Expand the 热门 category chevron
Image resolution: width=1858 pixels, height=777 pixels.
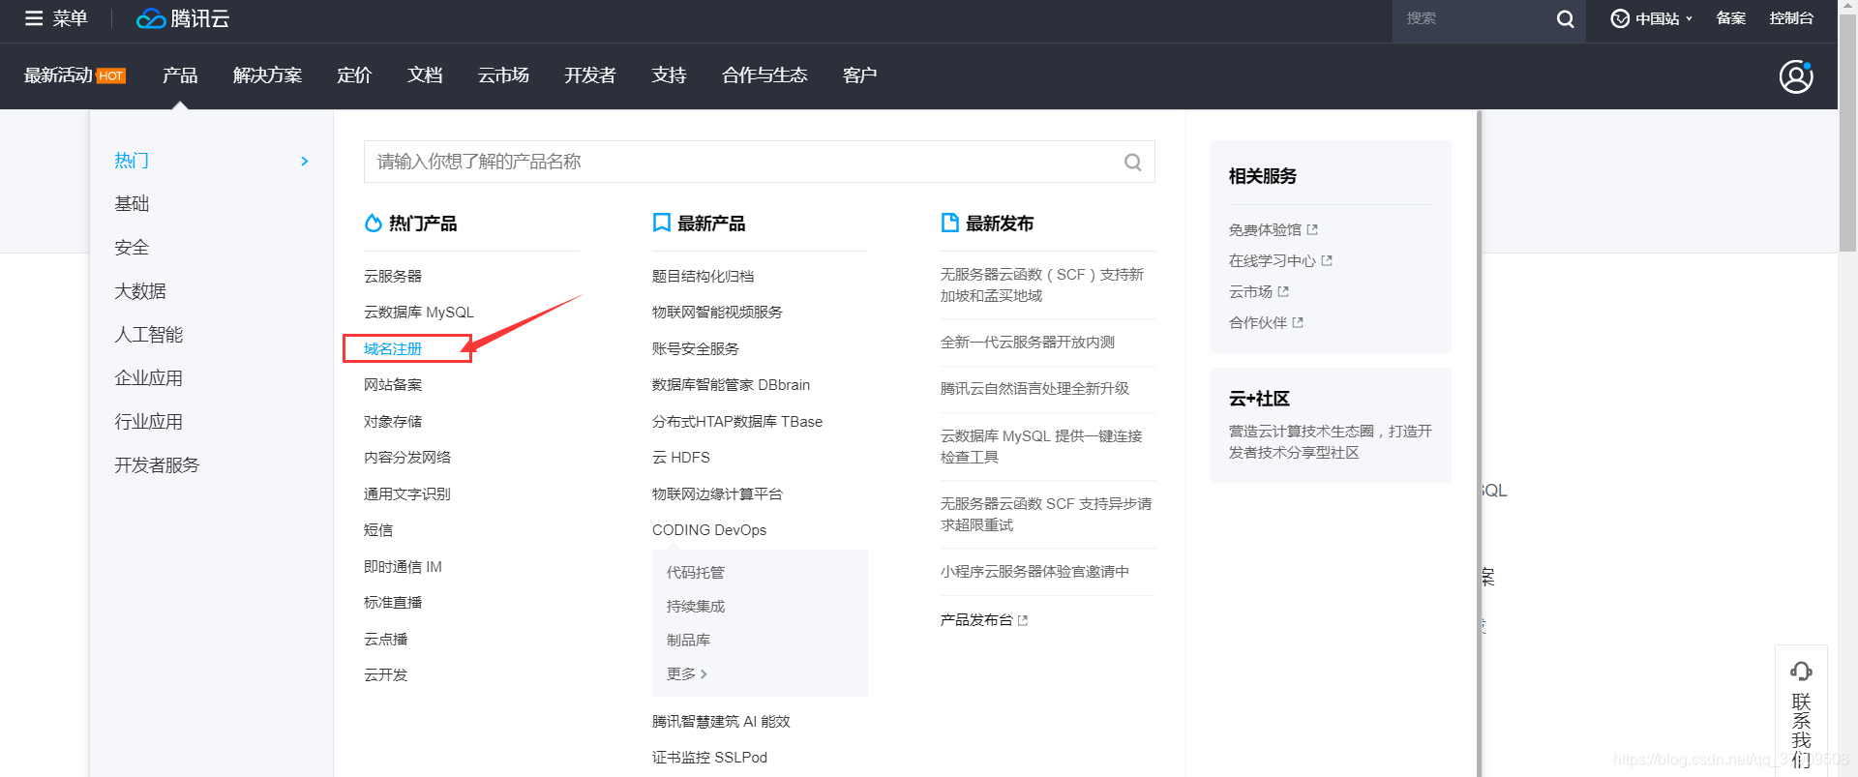(x=305, y=162)
